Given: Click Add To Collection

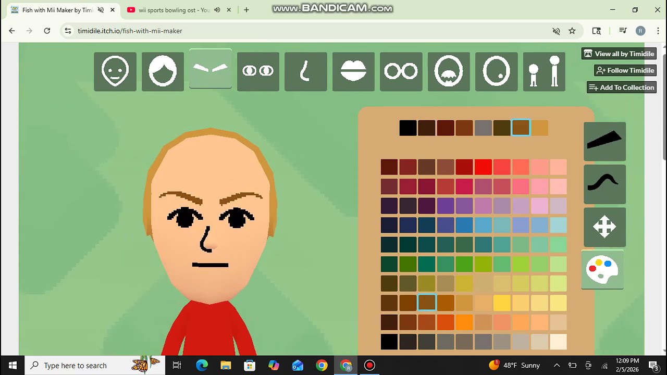Looking at the screenshot, I should (622, 87).
